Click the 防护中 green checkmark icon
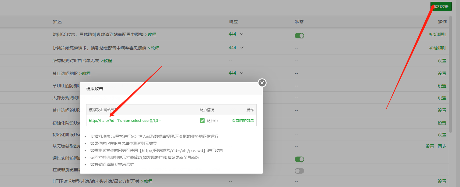Image resolution: width=460 pixels, height=187 pixels. pos(202,120)
